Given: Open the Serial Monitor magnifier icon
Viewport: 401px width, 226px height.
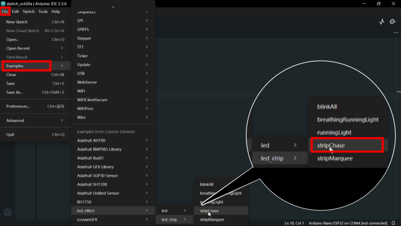Looking at the screenshot, I should 393,22.
